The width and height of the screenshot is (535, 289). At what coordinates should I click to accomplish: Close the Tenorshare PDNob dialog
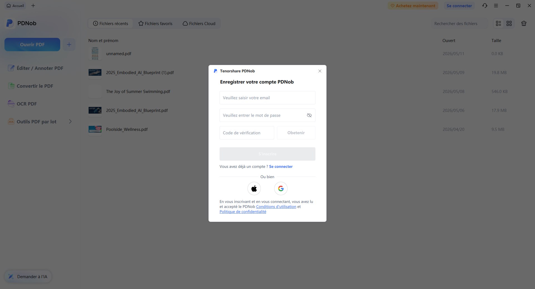320,71
